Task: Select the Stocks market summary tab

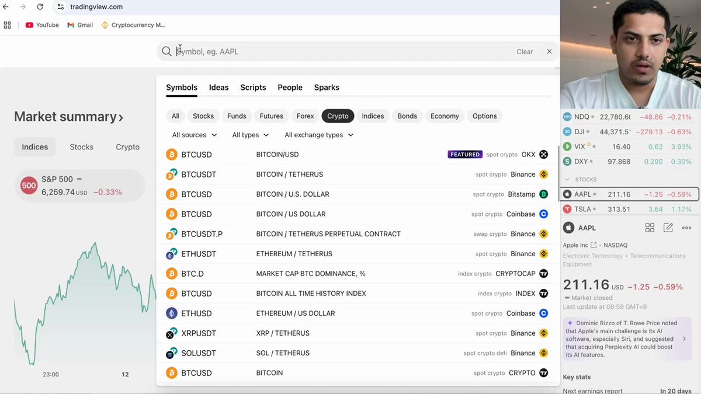Action: (81, 147)
